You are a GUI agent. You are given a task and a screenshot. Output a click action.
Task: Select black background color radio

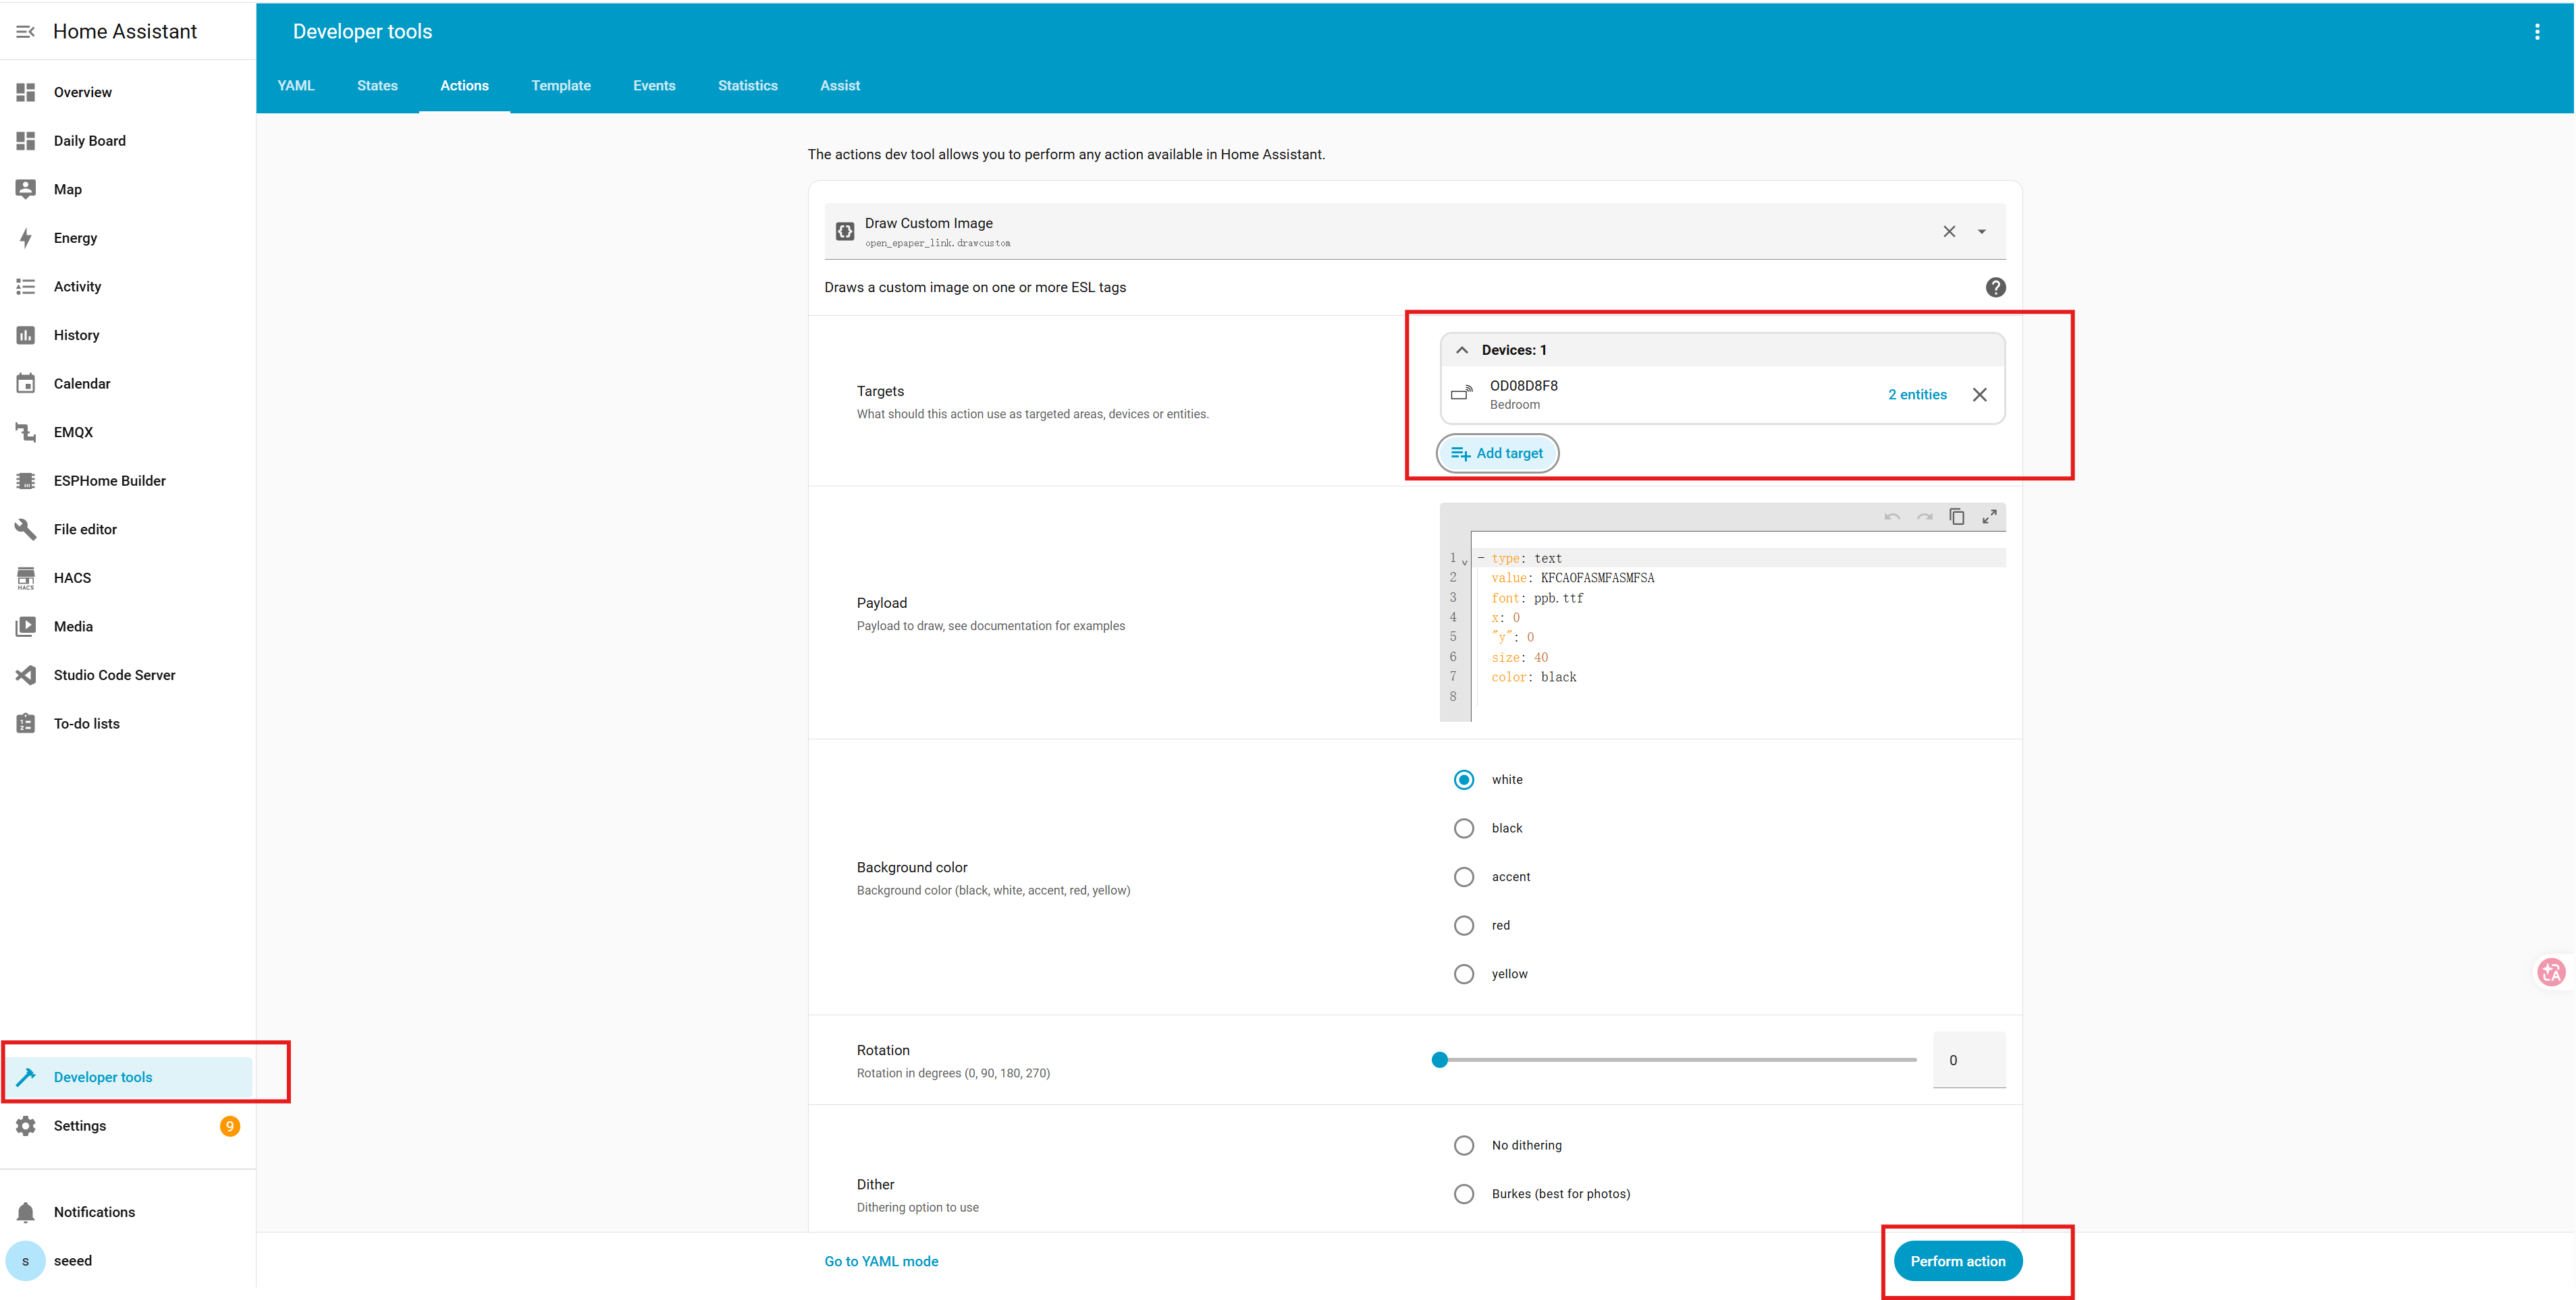1463,828
